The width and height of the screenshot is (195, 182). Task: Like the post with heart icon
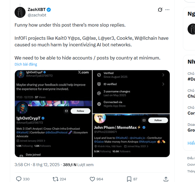click(93, 179)
